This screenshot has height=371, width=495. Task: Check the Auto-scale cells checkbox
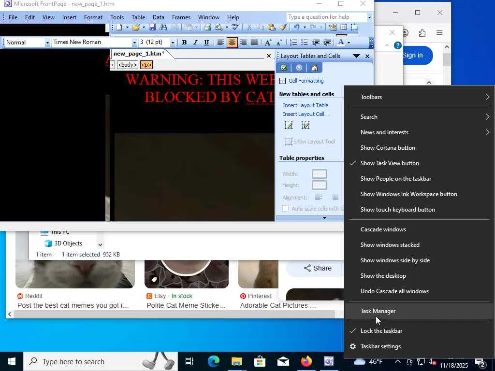pos(285,209)
